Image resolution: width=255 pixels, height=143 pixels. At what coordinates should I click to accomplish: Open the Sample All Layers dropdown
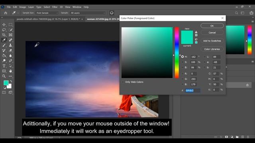pos(88,13)
